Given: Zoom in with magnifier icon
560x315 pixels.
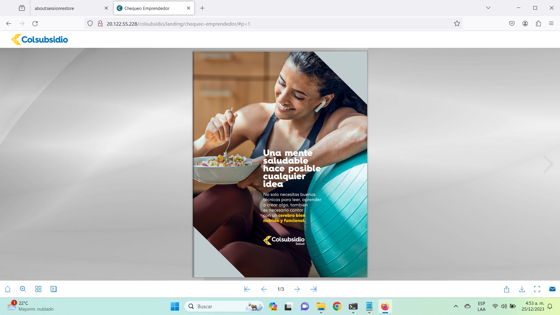Looking at the screenshot, I should point(23,289).
